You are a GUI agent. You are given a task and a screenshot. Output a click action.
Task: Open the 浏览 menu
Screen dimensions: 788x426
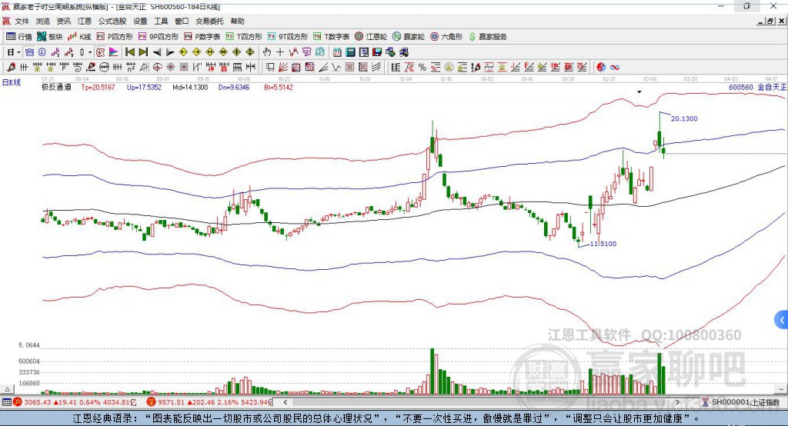coord(43,21)
